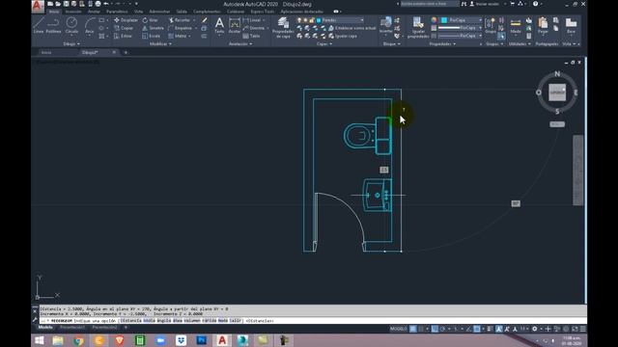Click Igualar capa button
This screenshot has height=347, width=618.
coord(343,36)
